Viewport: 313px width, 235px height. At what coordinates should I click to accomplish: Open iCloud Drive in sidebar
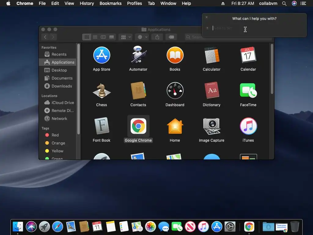[x=57, y=103]
